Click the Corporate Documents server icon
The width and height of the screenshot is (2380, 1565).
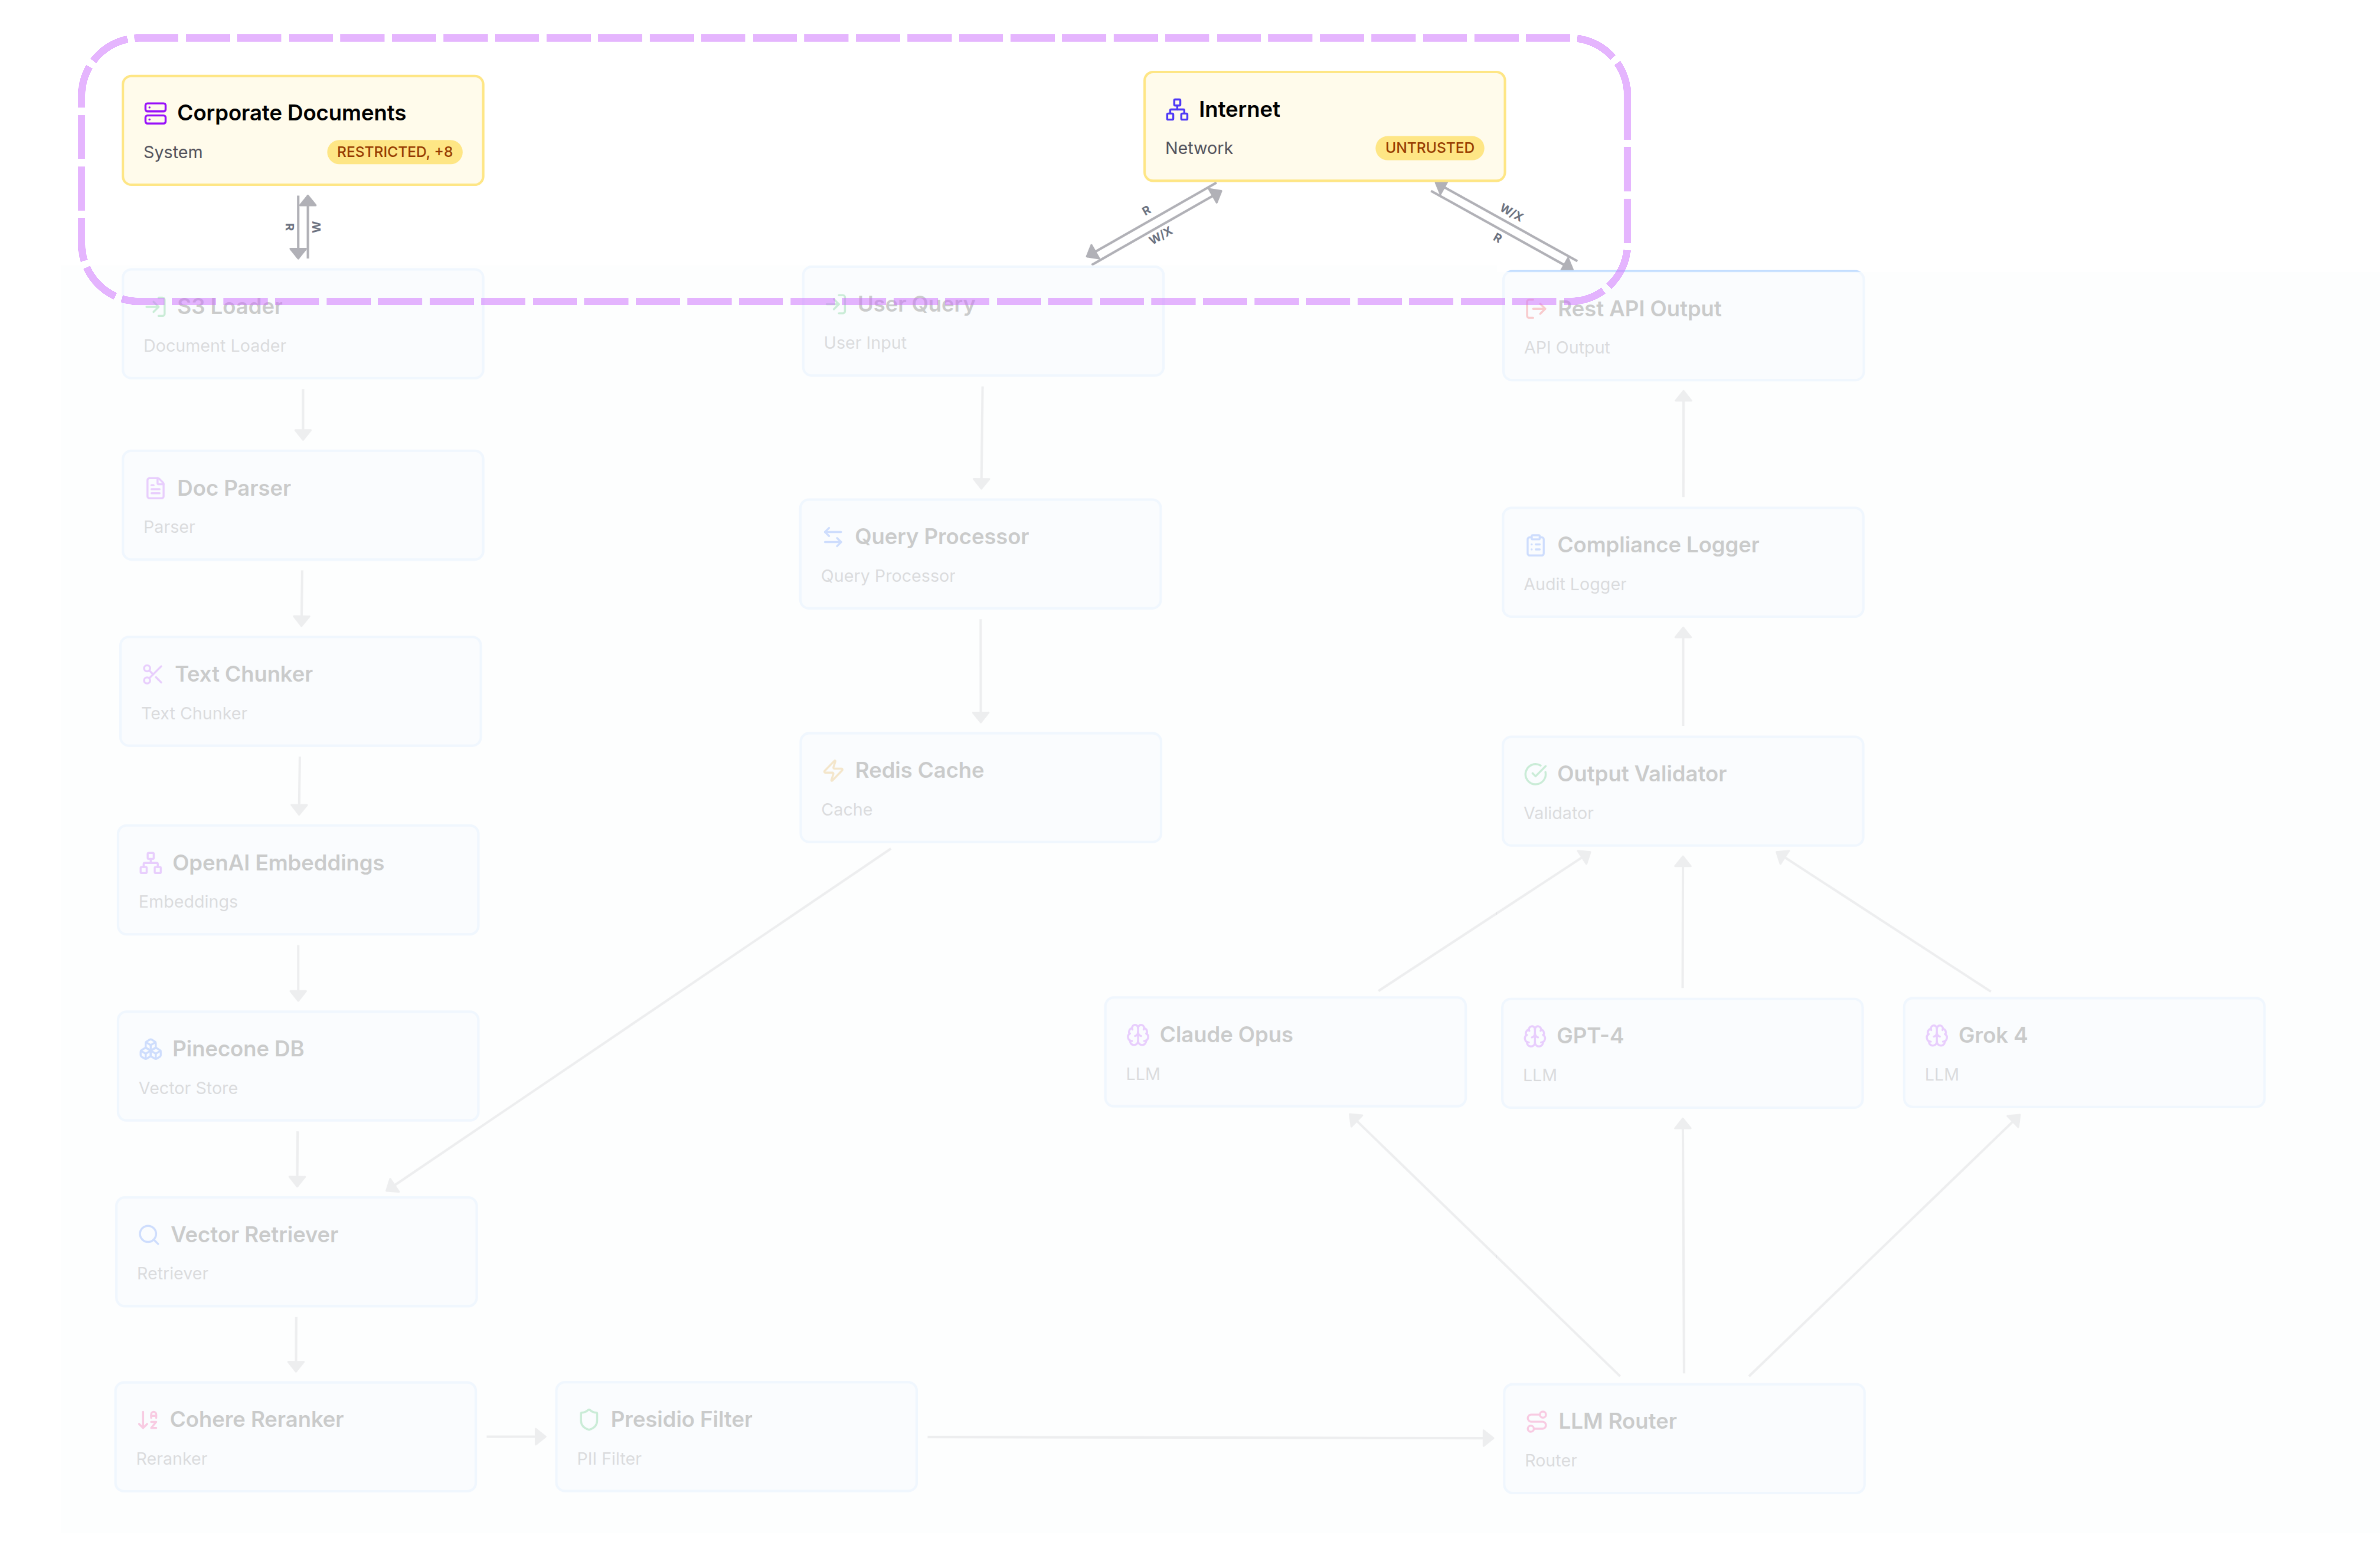tap(155, 113)
